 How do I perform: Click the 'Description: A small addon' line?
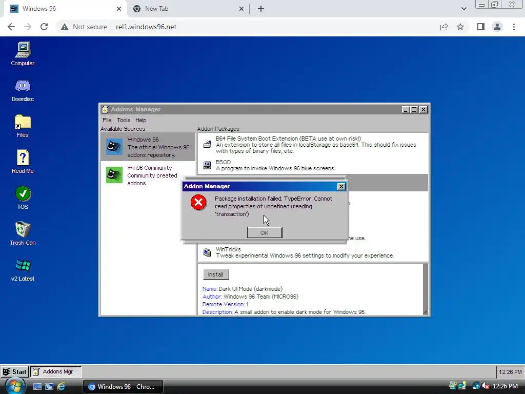pyautogui.click(x=284, y=312)
